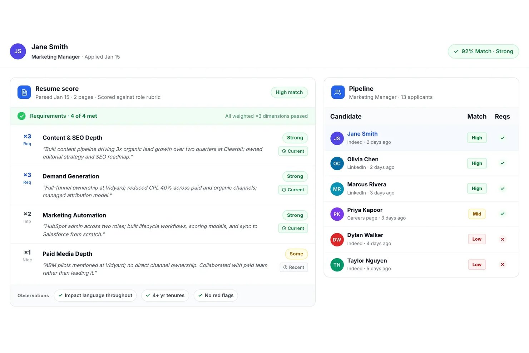
Task: Click the ×3 Req weight beside Demand Generation
Action: click(27, 178)
